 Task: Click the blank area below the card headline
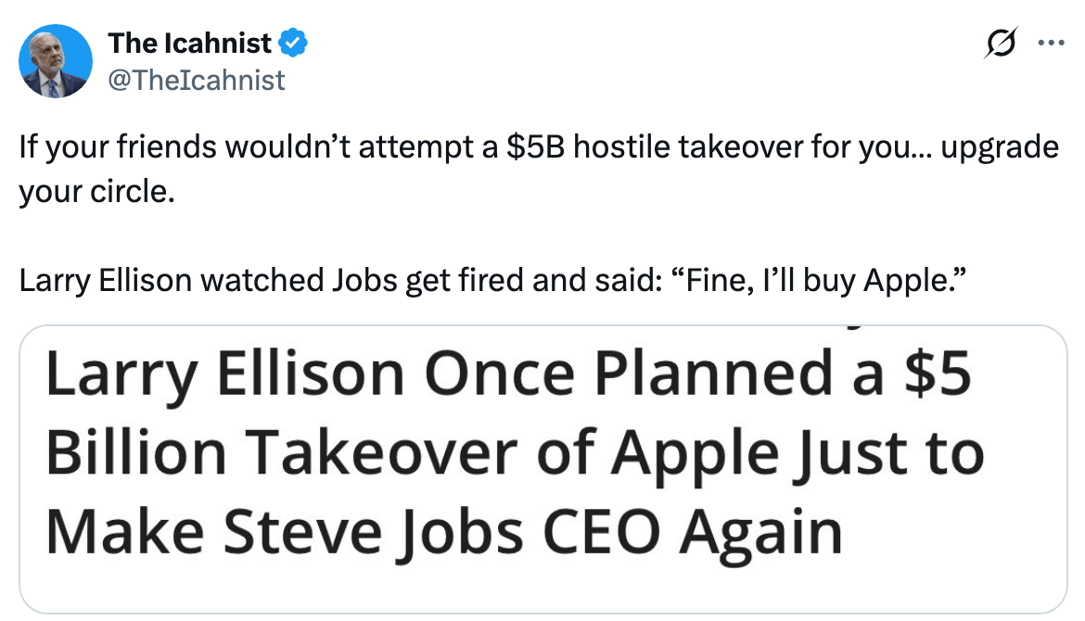pos(542,586)
